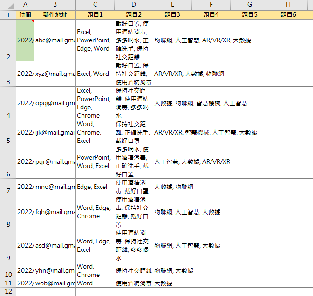Viewport: 313px width, 296px height.
Task: Click the 時間 header cell
Action: pyautogui.click(x=25, y=15)
